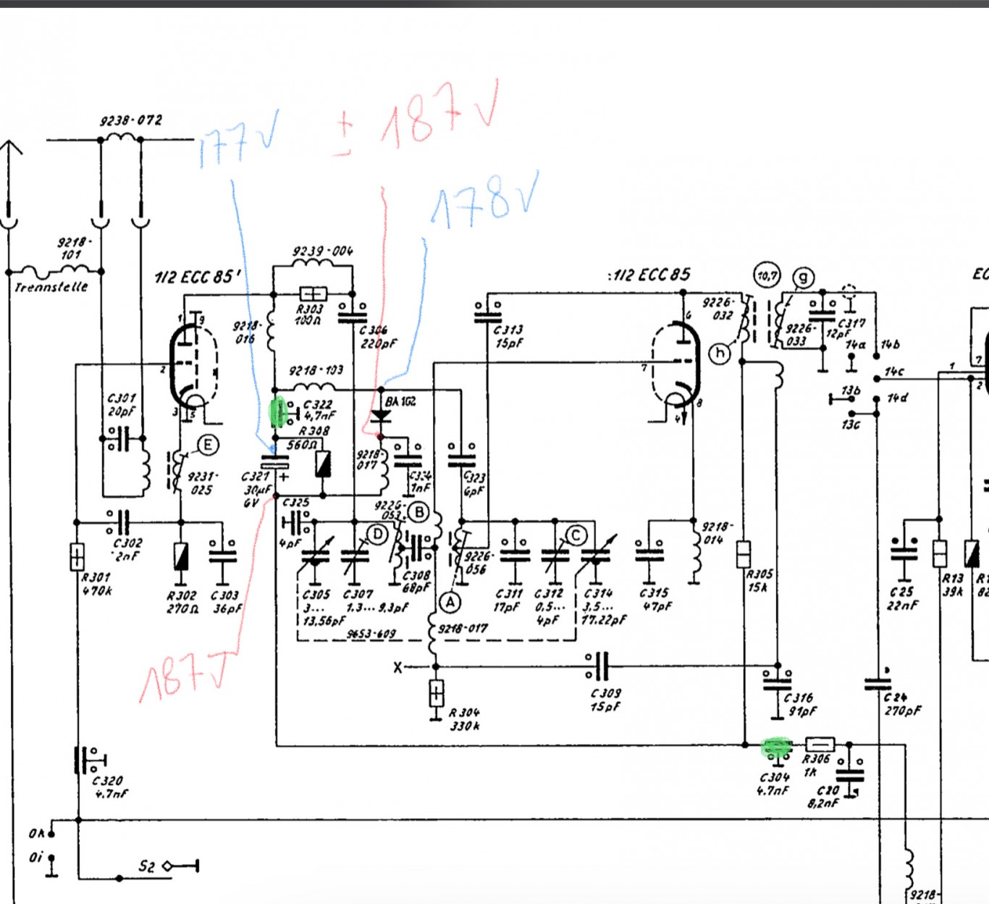Click the 9653-609 assembly label

click(x=371, y=634)
